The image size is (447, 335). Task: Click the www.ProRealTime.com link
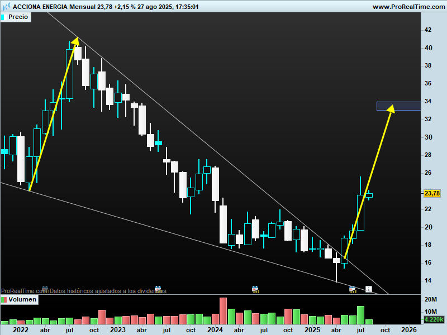408,7
